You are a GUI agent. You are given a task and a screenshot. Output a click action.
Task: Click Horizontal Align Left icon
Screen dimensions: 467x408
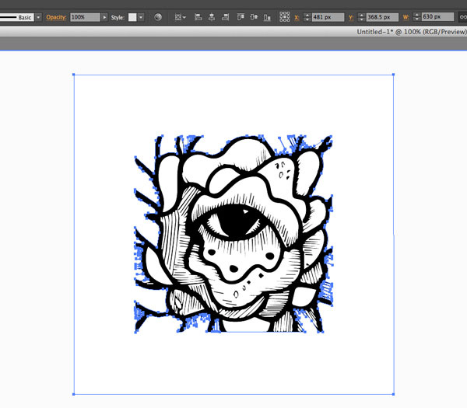(x=198, y=17)
